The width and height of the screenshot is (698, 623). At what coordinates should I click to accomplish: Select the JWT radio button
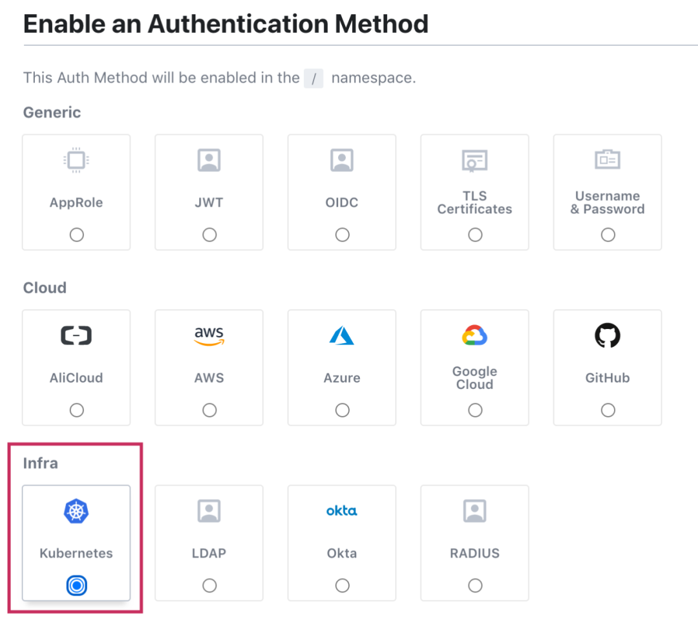(x=209, y=235)
